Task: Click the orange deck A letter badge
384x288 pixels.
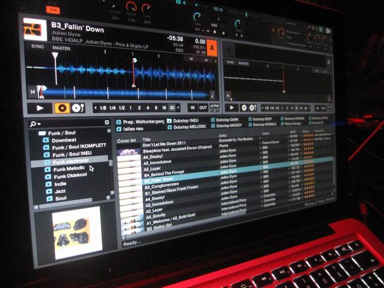Action: pos(212,48)
